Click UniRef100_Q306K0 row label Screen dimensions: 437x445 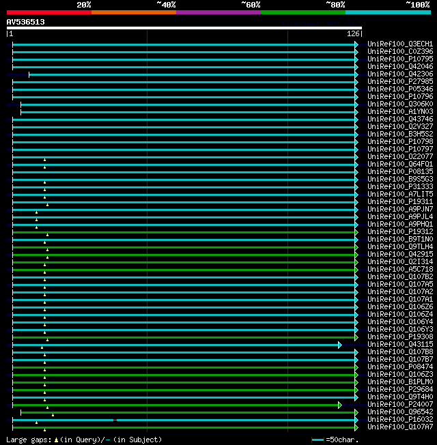tap(400, 104)
